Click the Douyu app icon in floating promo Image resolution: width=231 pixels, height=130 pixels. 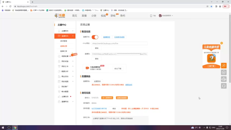(x=211, y=58)
